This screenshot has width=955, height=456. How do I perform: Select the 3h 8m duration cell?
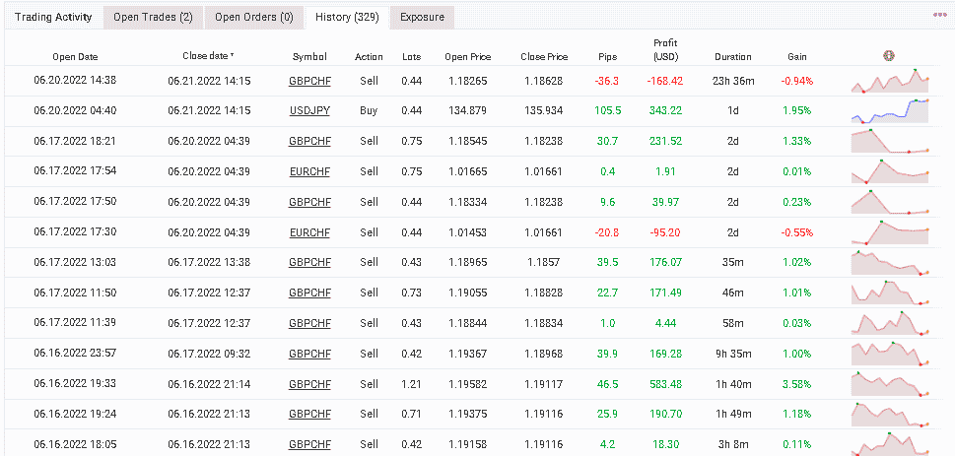point(732,444)
